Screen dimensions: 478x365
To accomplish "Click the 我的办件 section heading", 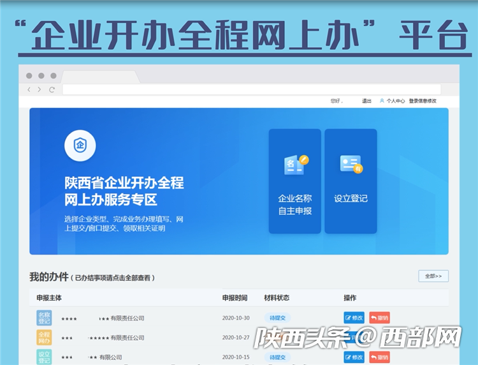I will (x=49, y=277).
